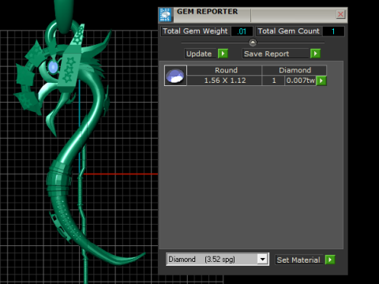Click green arrow next to Set Material
Screen dimensions: 379x284
tap(330, 260)
